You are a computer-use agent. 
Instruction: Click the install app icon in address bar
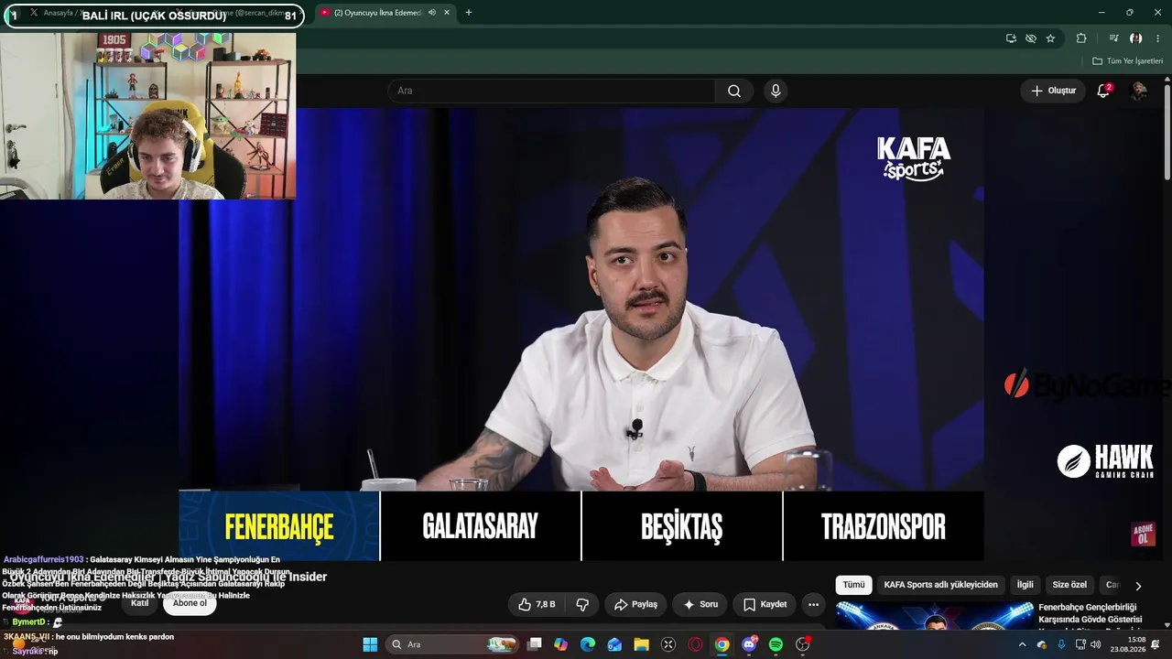coord(1011,38)
